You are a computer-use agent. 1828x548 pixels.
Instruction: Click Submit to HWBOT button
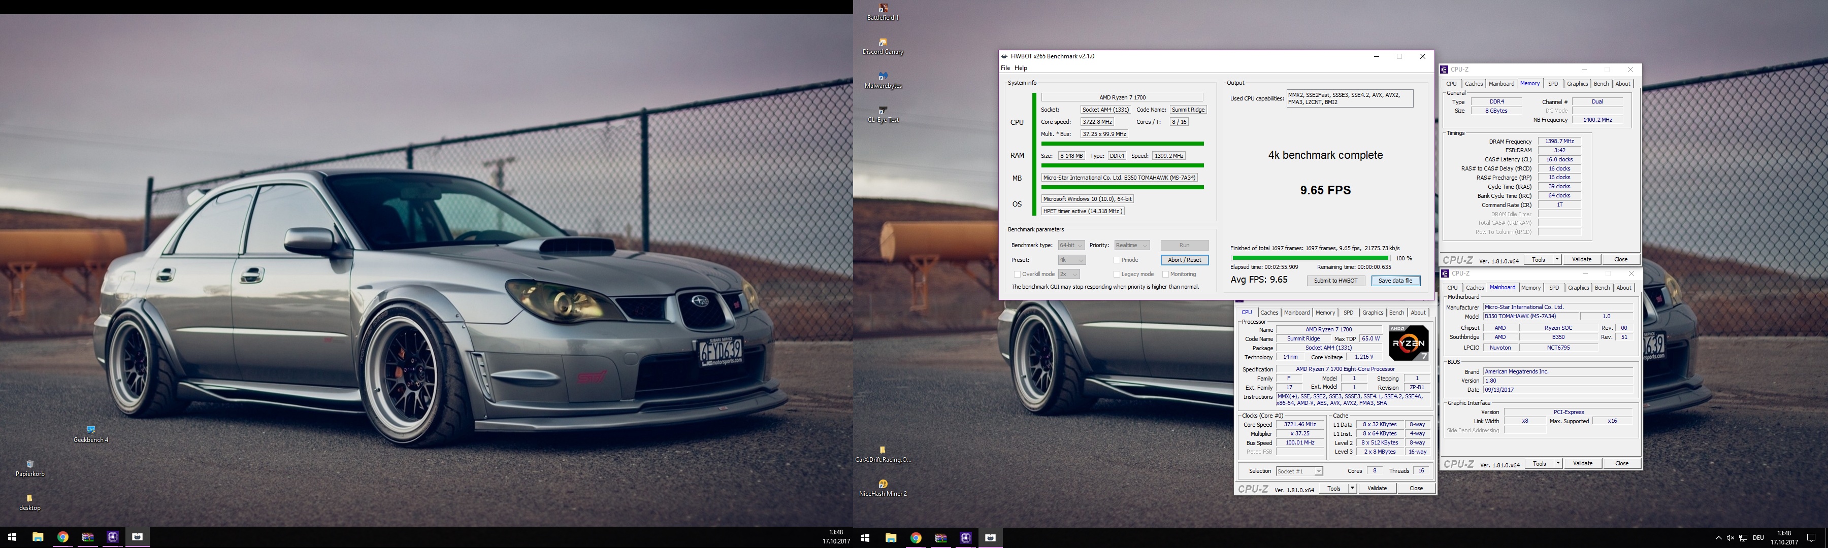click(x=1335, y=281)
